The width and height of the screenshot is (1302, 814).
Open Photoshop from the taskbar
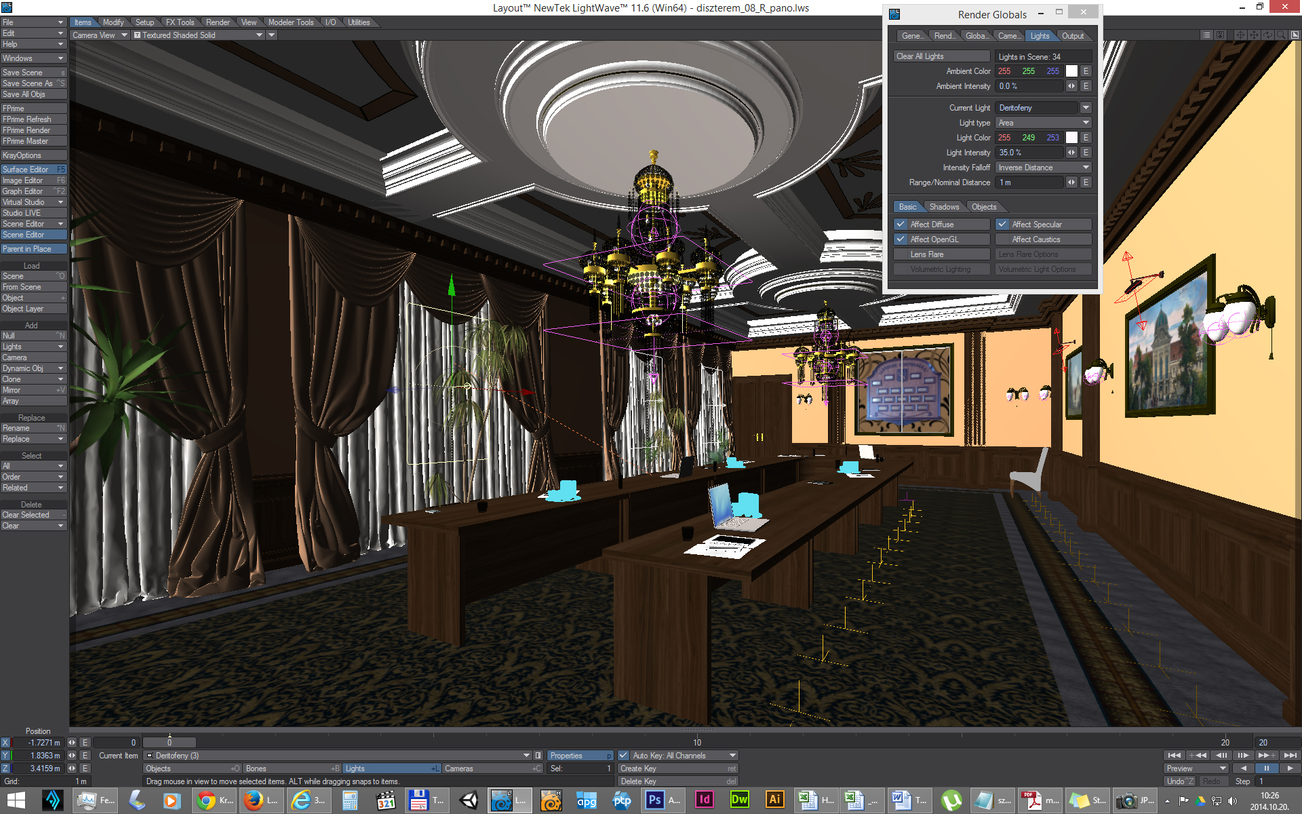(x=655, y=800)
